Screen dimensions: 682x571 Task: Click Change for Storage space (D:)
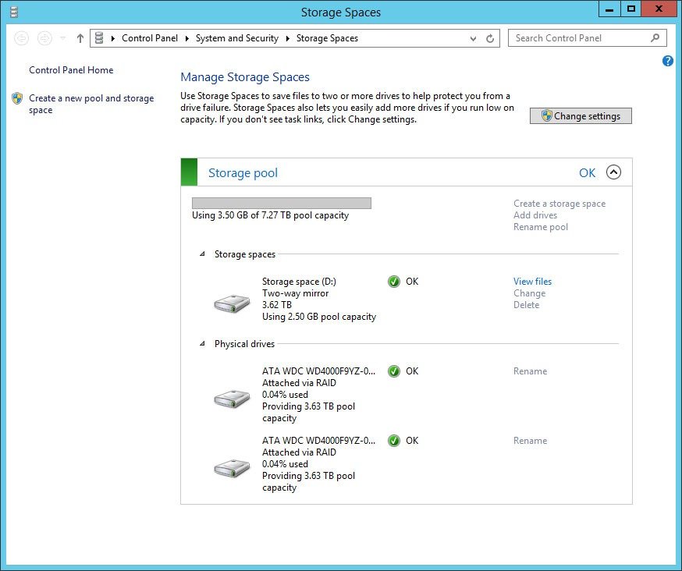click(x=529, y=293)
